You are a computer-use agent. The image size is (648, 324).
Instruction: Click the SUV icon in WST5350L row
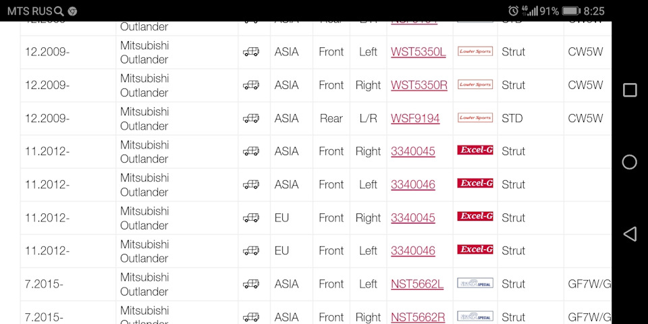(251, 52)
